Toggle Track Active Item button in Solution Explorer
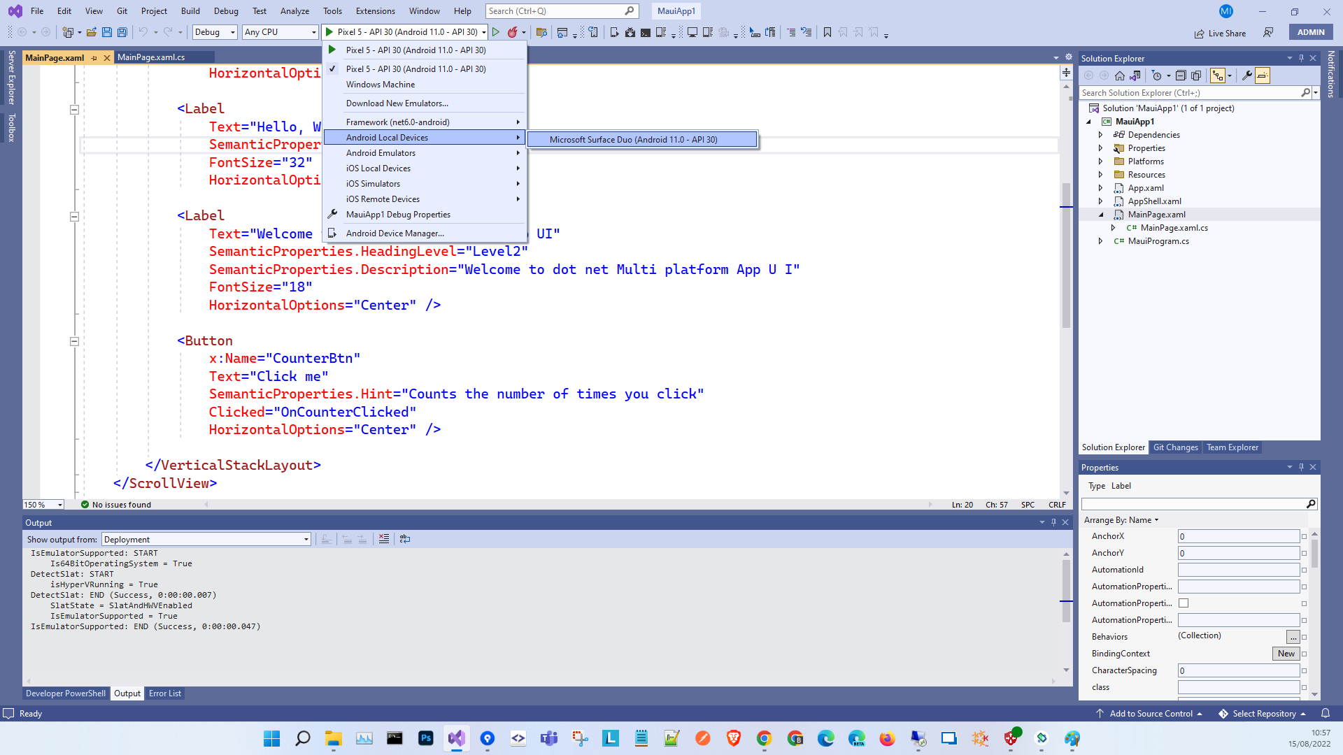This screenshot has height=755, width=1343. (1218, 75)
